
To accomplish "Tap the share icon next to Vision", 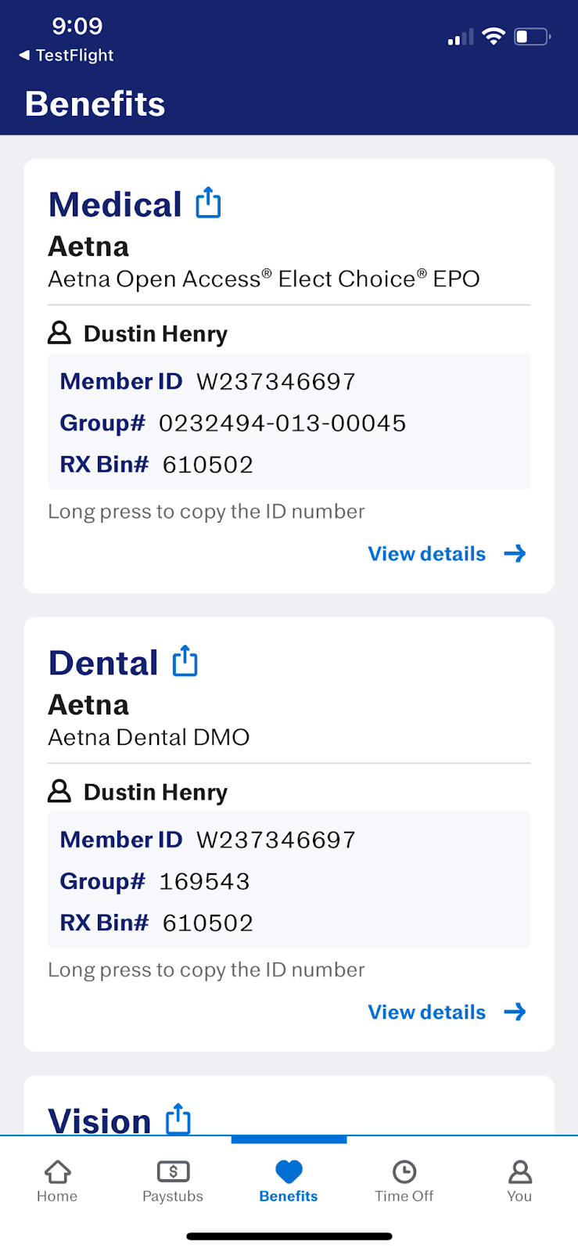I will pyautogui.click(x=178, y=1119).
